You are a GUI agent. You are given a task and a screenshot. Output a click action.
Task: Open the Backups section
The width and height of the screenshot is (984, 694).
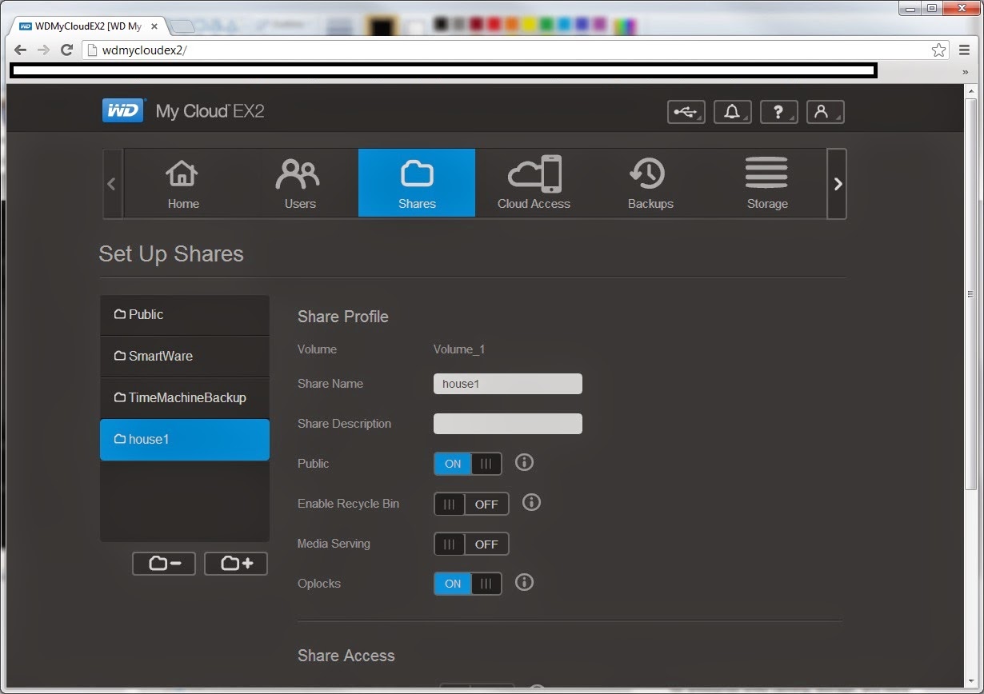point(650,183)
